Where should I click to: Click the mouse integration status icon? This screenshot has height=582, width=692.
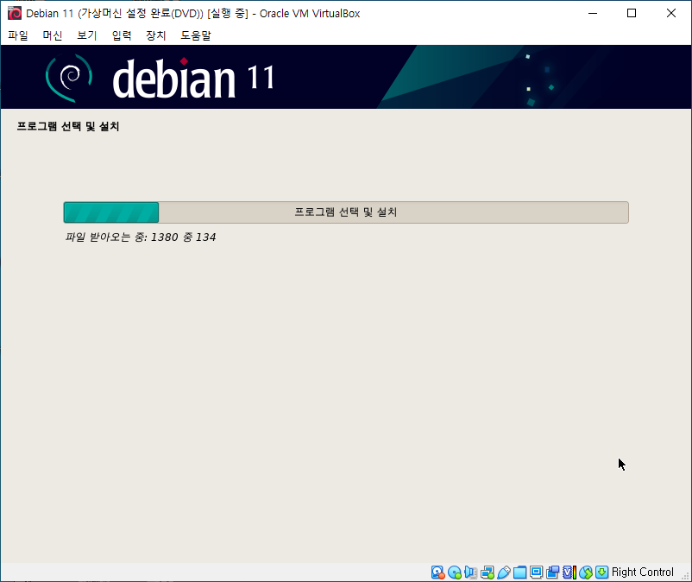[x=586, y=573]
